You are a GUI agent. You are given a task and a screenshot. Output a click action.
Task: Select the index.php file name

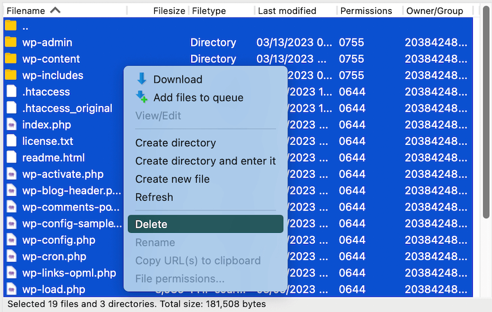coord(47,125)
